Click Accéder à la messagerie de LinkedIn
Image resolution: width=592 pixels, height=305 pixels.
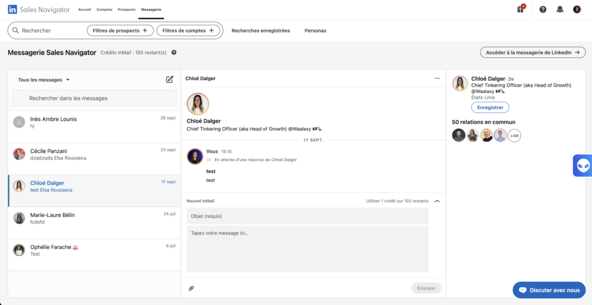(532, 53)
